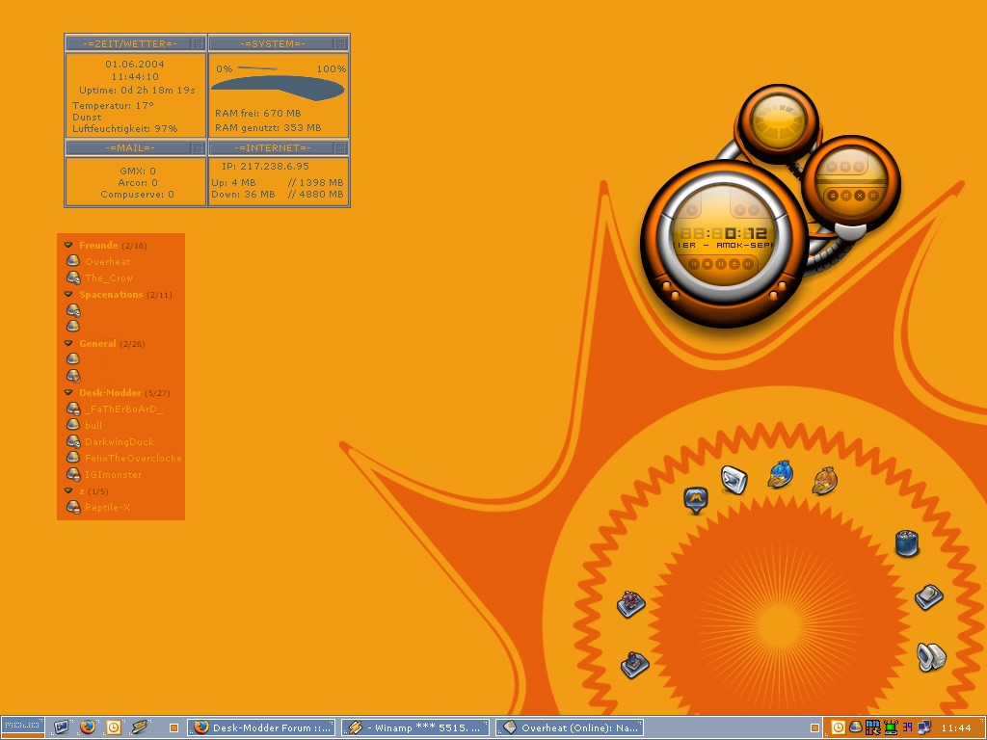
Task: Click the taskbar clock showing 11:44
Action: pos(956,728)
